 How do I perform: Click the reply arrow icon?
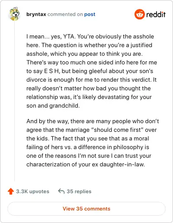point(61,191)
